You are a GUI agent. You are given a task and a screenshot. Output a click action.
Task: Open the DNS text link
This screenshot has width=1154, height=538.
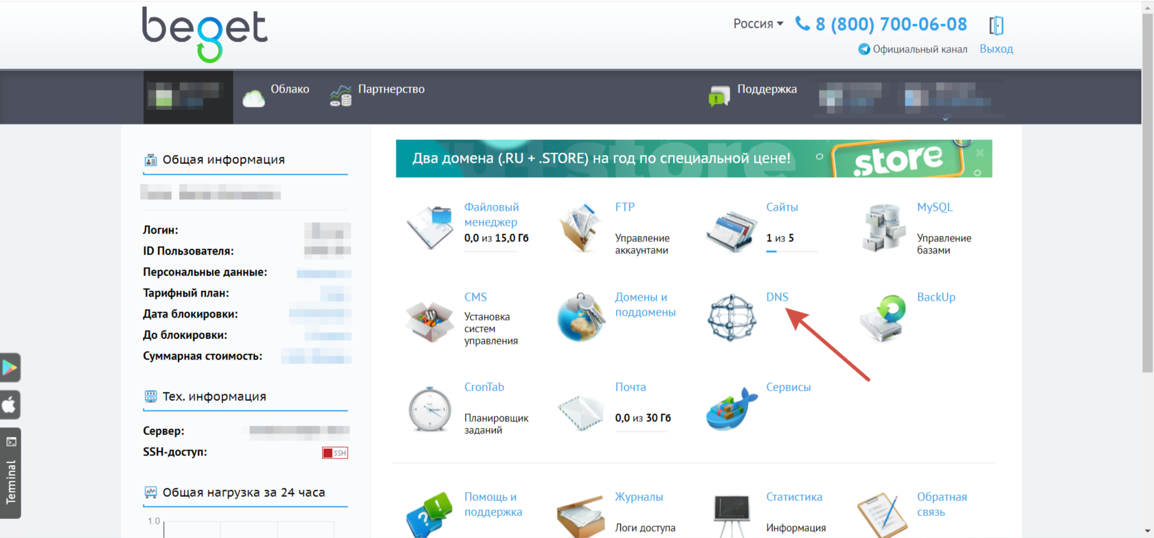point(777,297)
